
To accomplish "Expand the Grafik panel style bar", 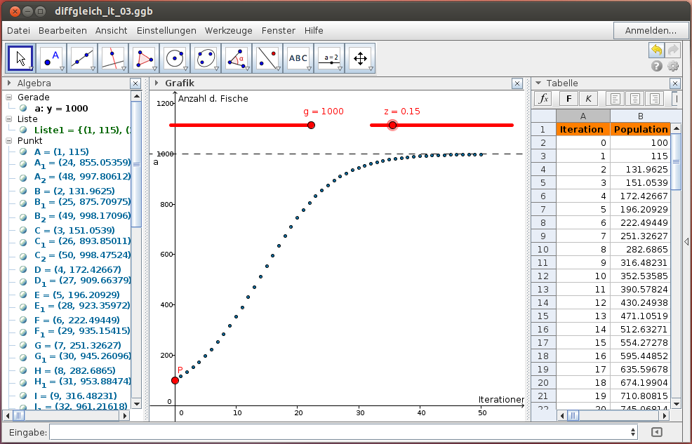I will (x=157, y=83).
